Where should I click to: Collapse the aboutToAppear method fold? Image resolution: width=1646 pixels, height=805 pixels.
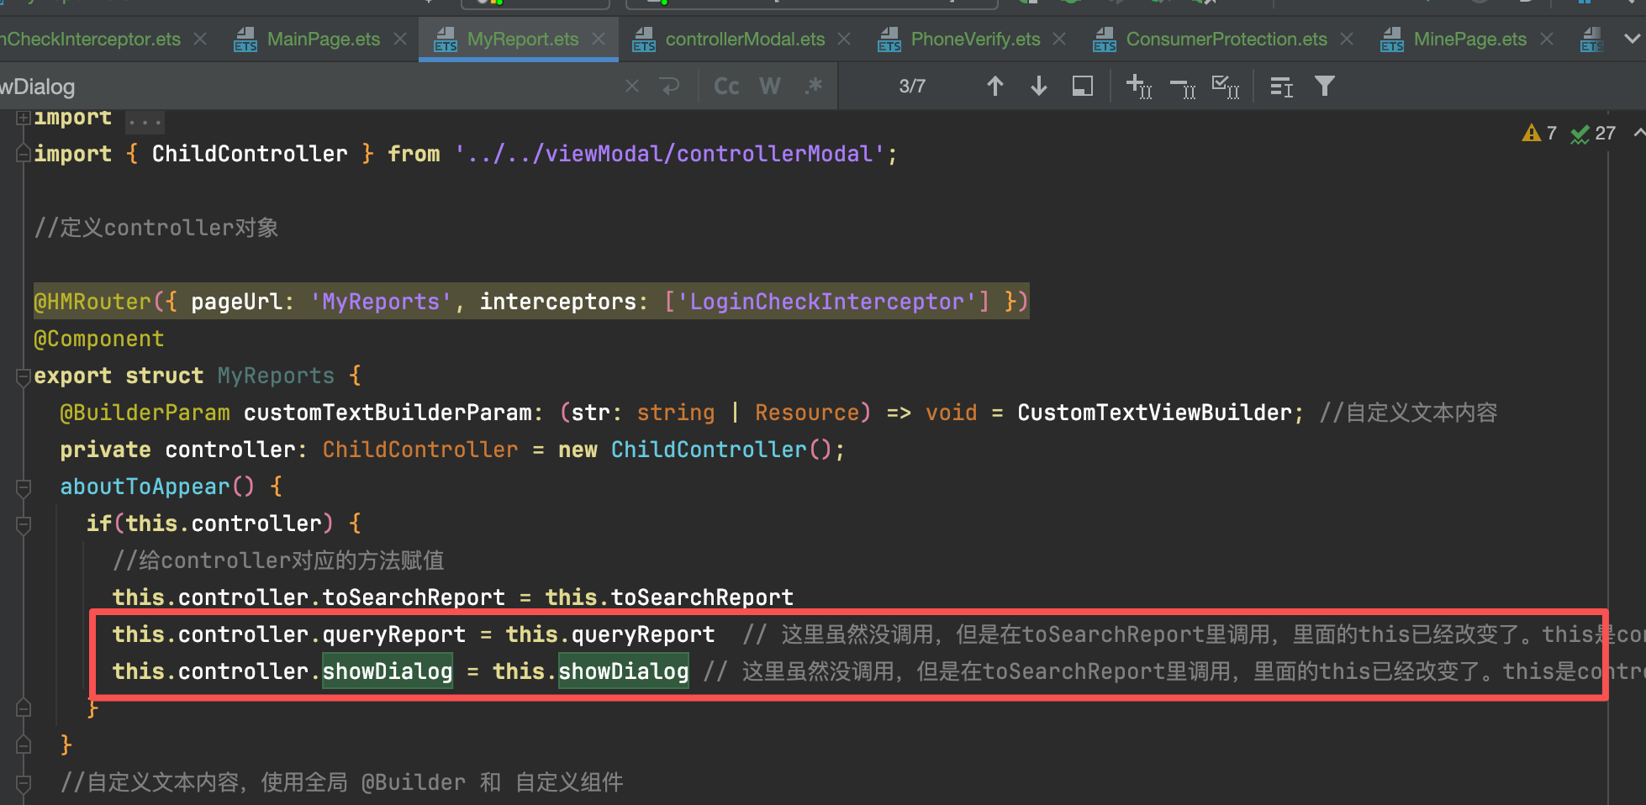(x=24, y=487)
